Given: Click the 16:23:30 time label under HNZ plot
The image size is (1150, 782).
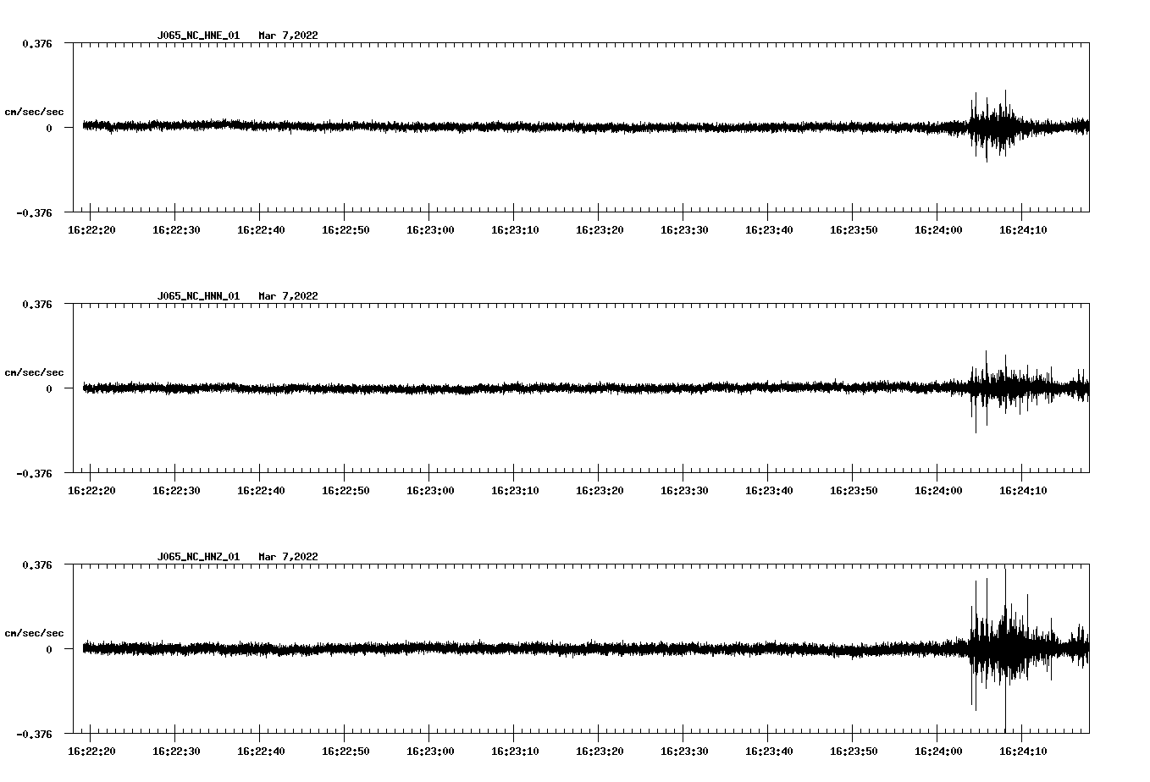Looking at the screenshot, I should click(x=684, y=752).
